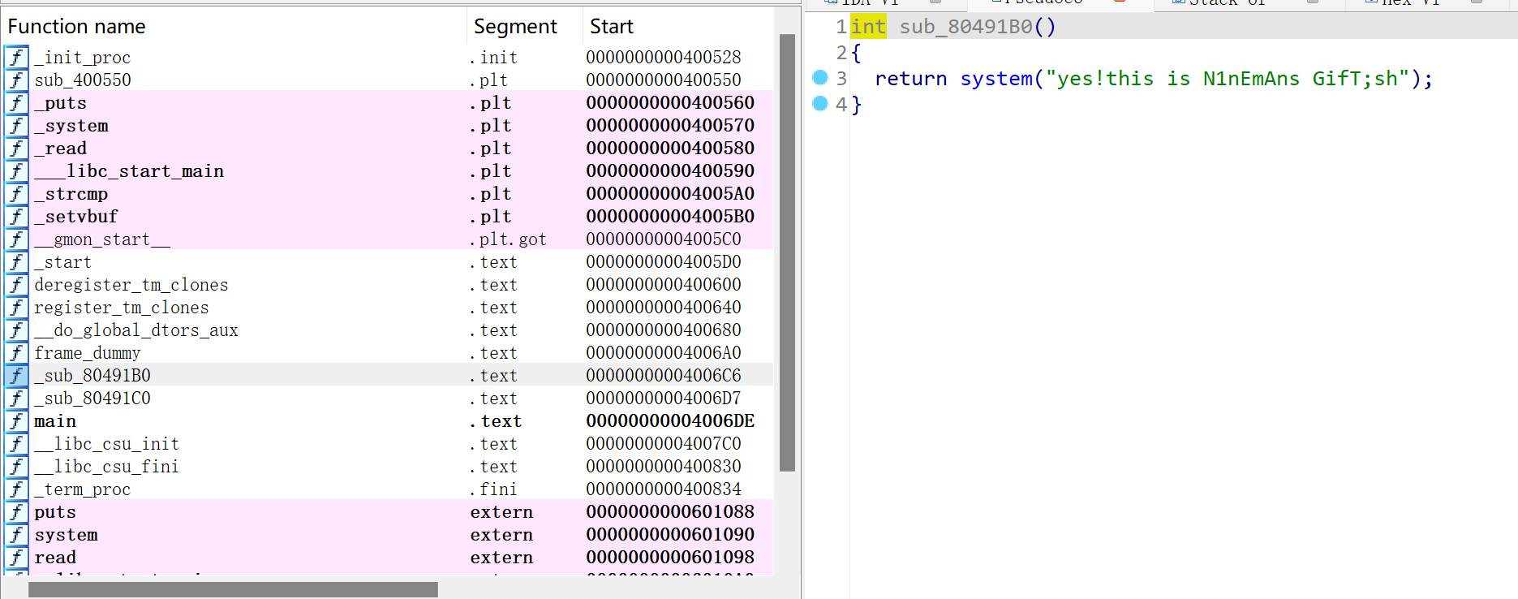1518x599 pixels.
Task: Click the function icon beside _init_proc
Action: click(16, 58)
